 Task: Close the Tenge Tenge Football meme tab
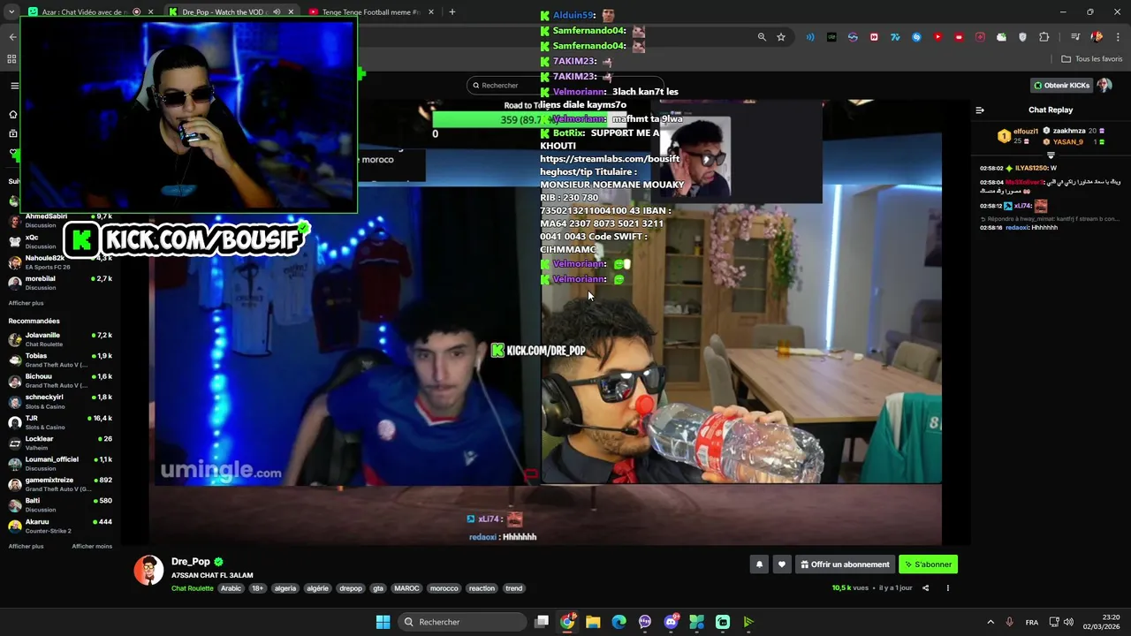click(431, 12)
